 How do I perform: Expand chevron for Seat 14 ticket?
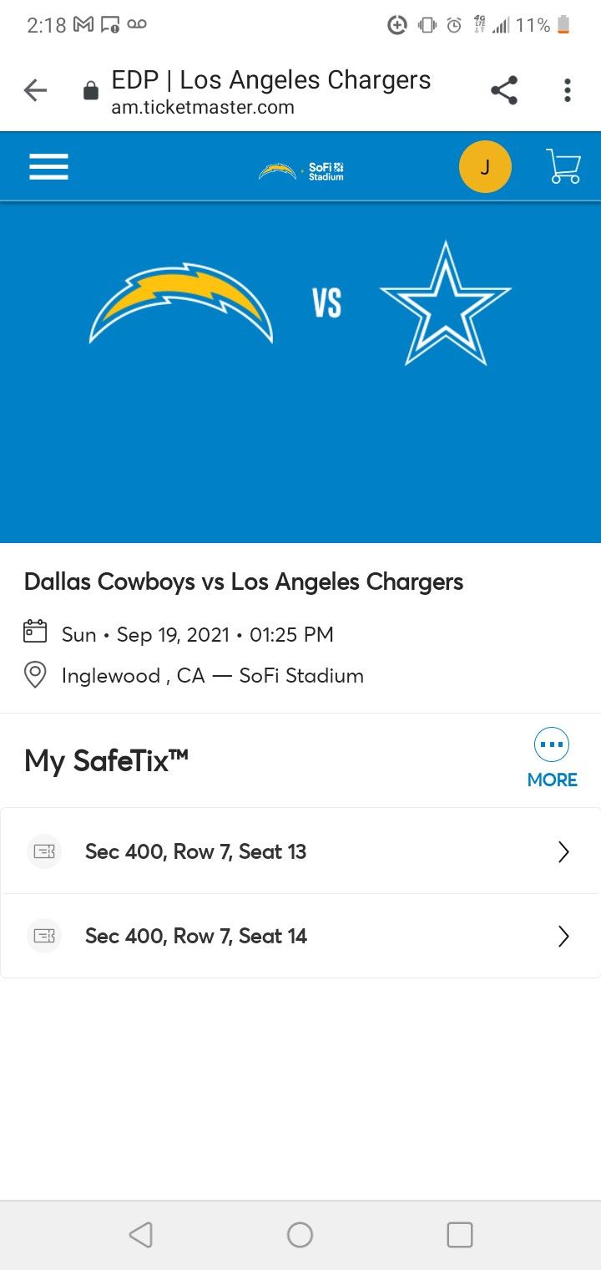563,936
